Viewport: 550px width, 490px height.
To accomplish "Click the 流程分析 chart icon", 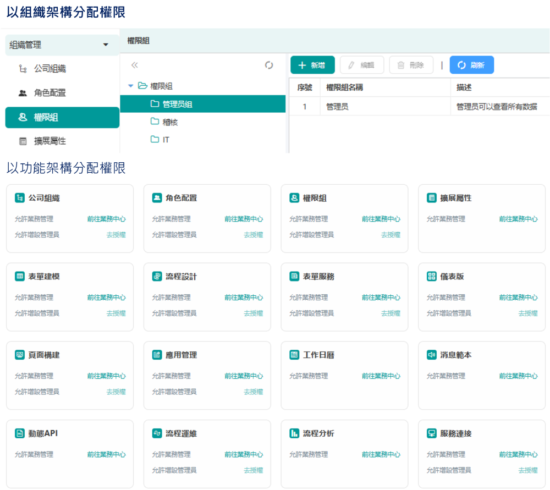I will click(294, 434).
